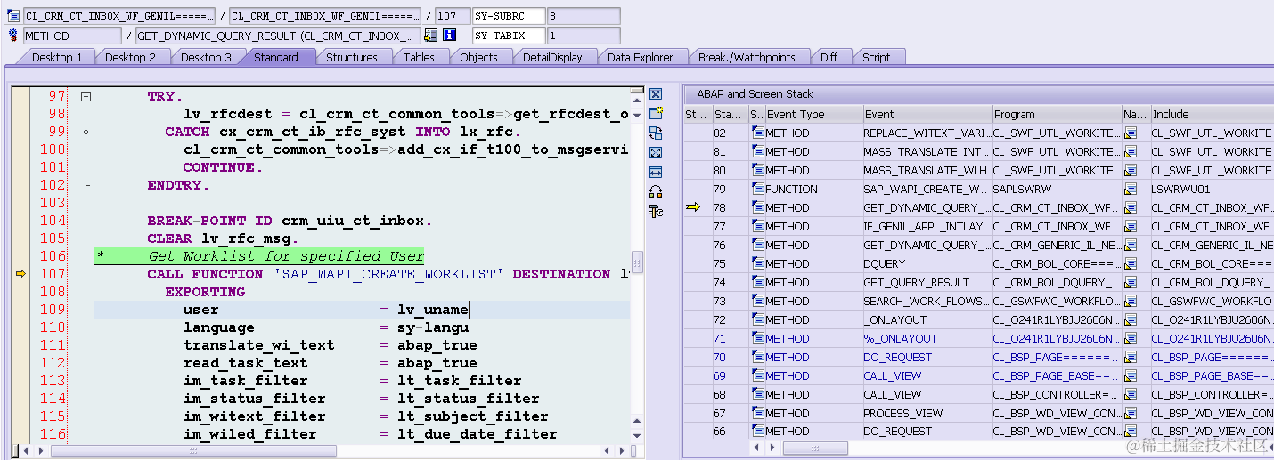This screenshot has width=1274, height=460.
Task: Click the Replace Tool icon beside the editor
Action: point(656,133)
